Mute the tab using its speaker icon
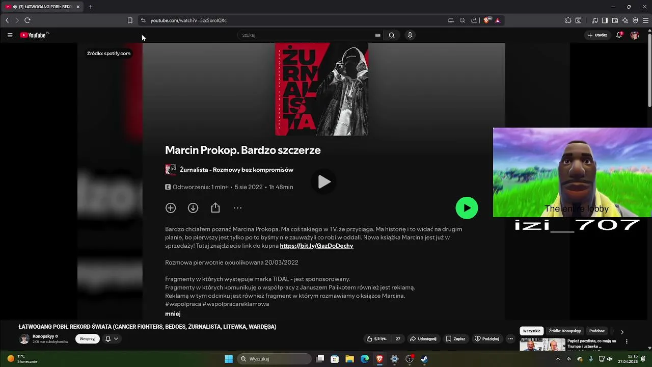 15,7
